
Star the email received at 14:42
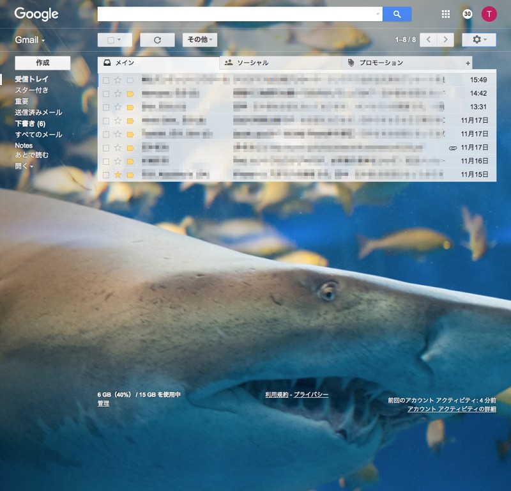pos(118,93)
